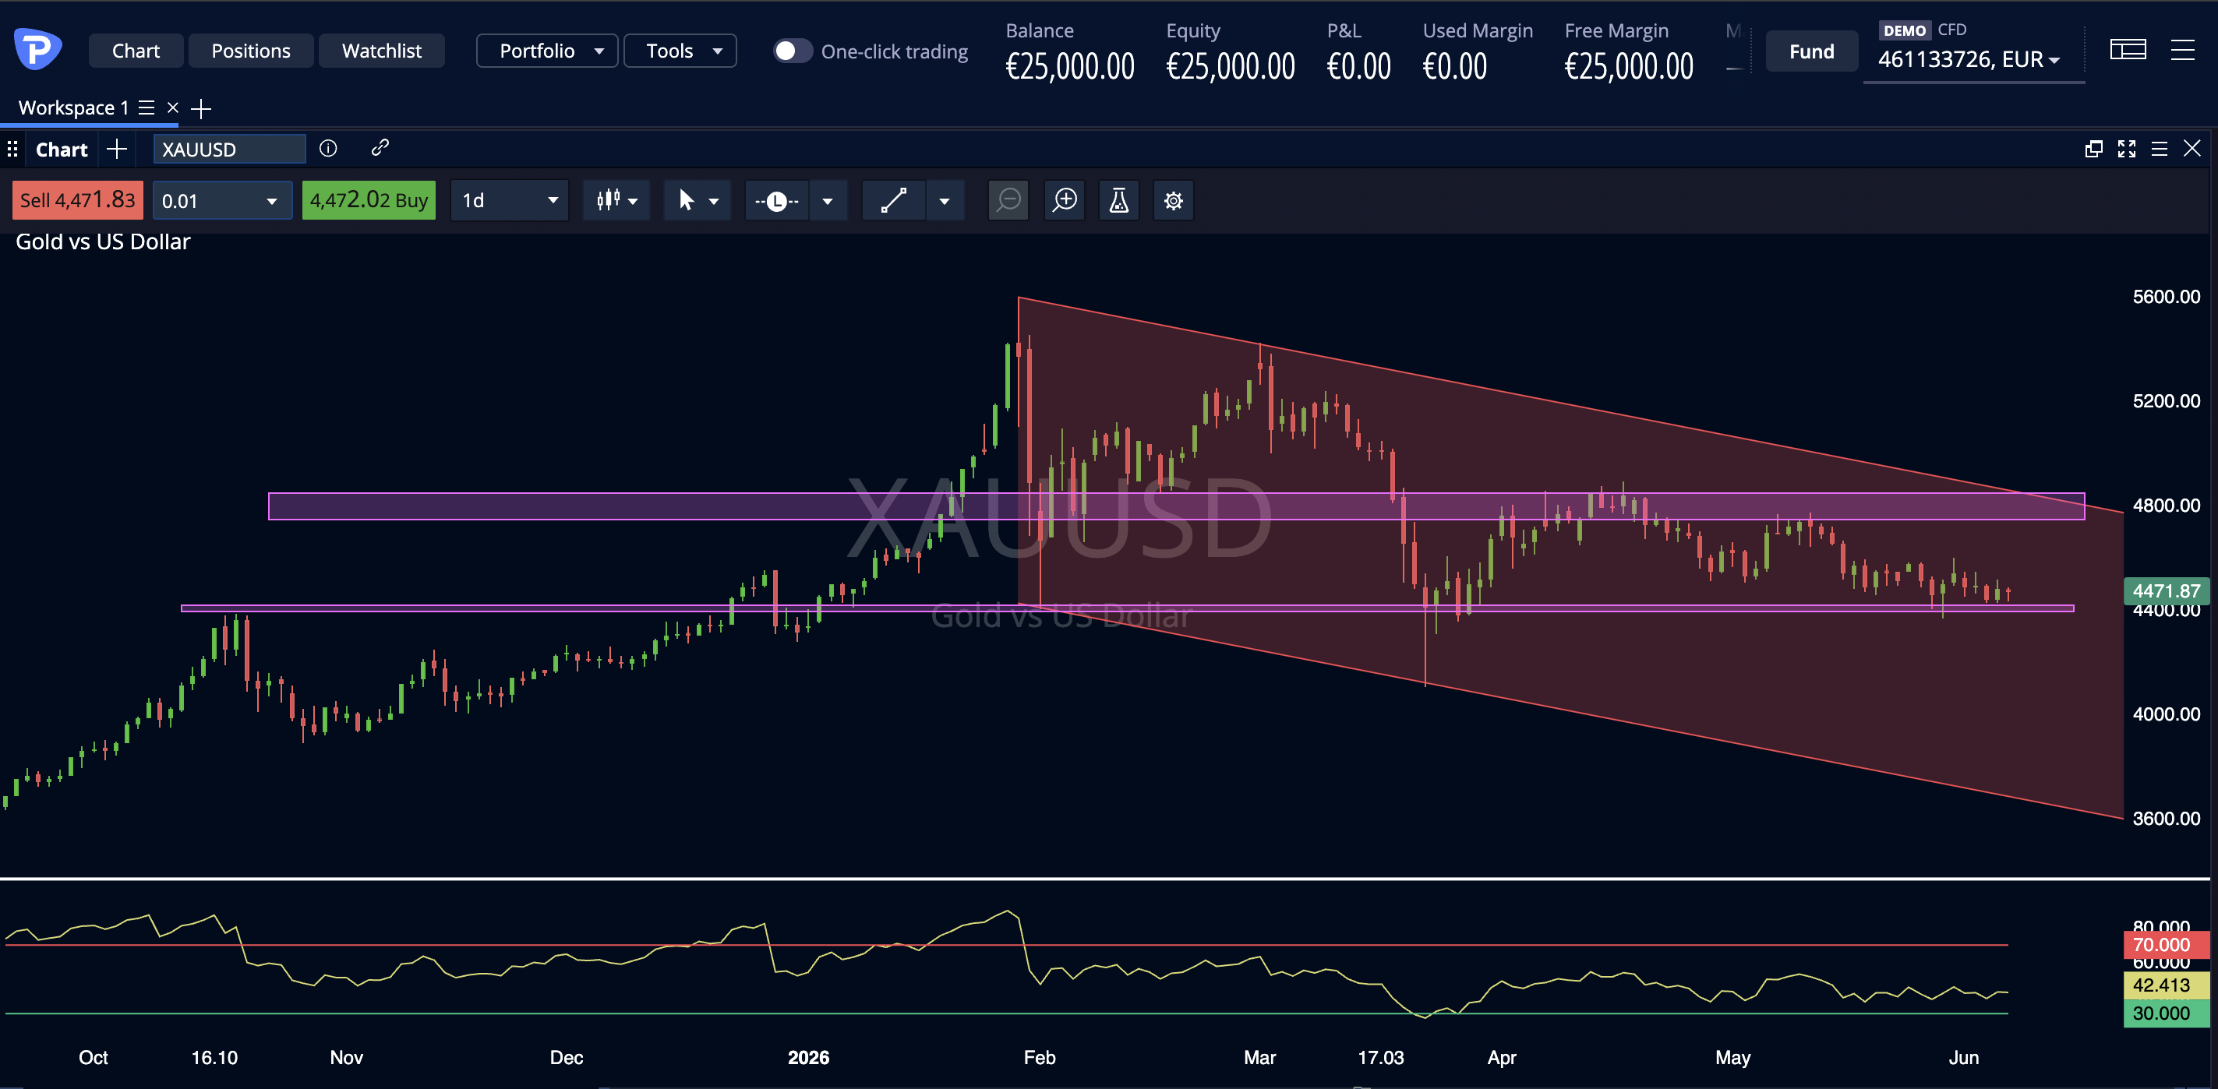This screenshot has height=1089, width=2218.
Task: Click the Fund button
Action: [x=1810, y=51]
